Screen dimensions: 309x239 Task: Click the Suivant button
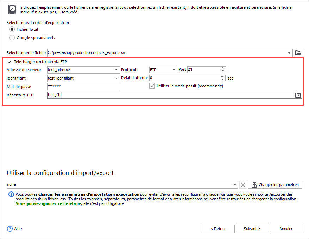(x=252, y=229)
